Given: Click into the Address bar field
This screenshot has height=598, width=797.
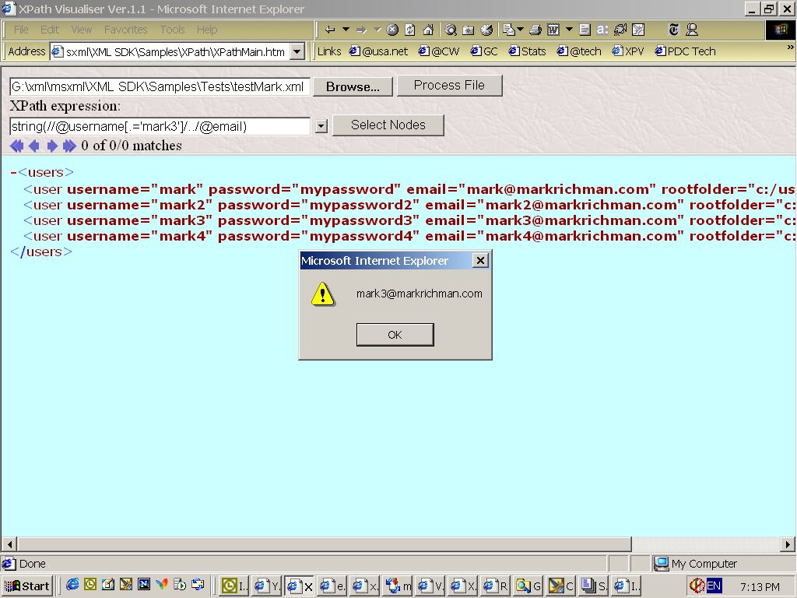Looking at the screenshot, I should point(170,51).
